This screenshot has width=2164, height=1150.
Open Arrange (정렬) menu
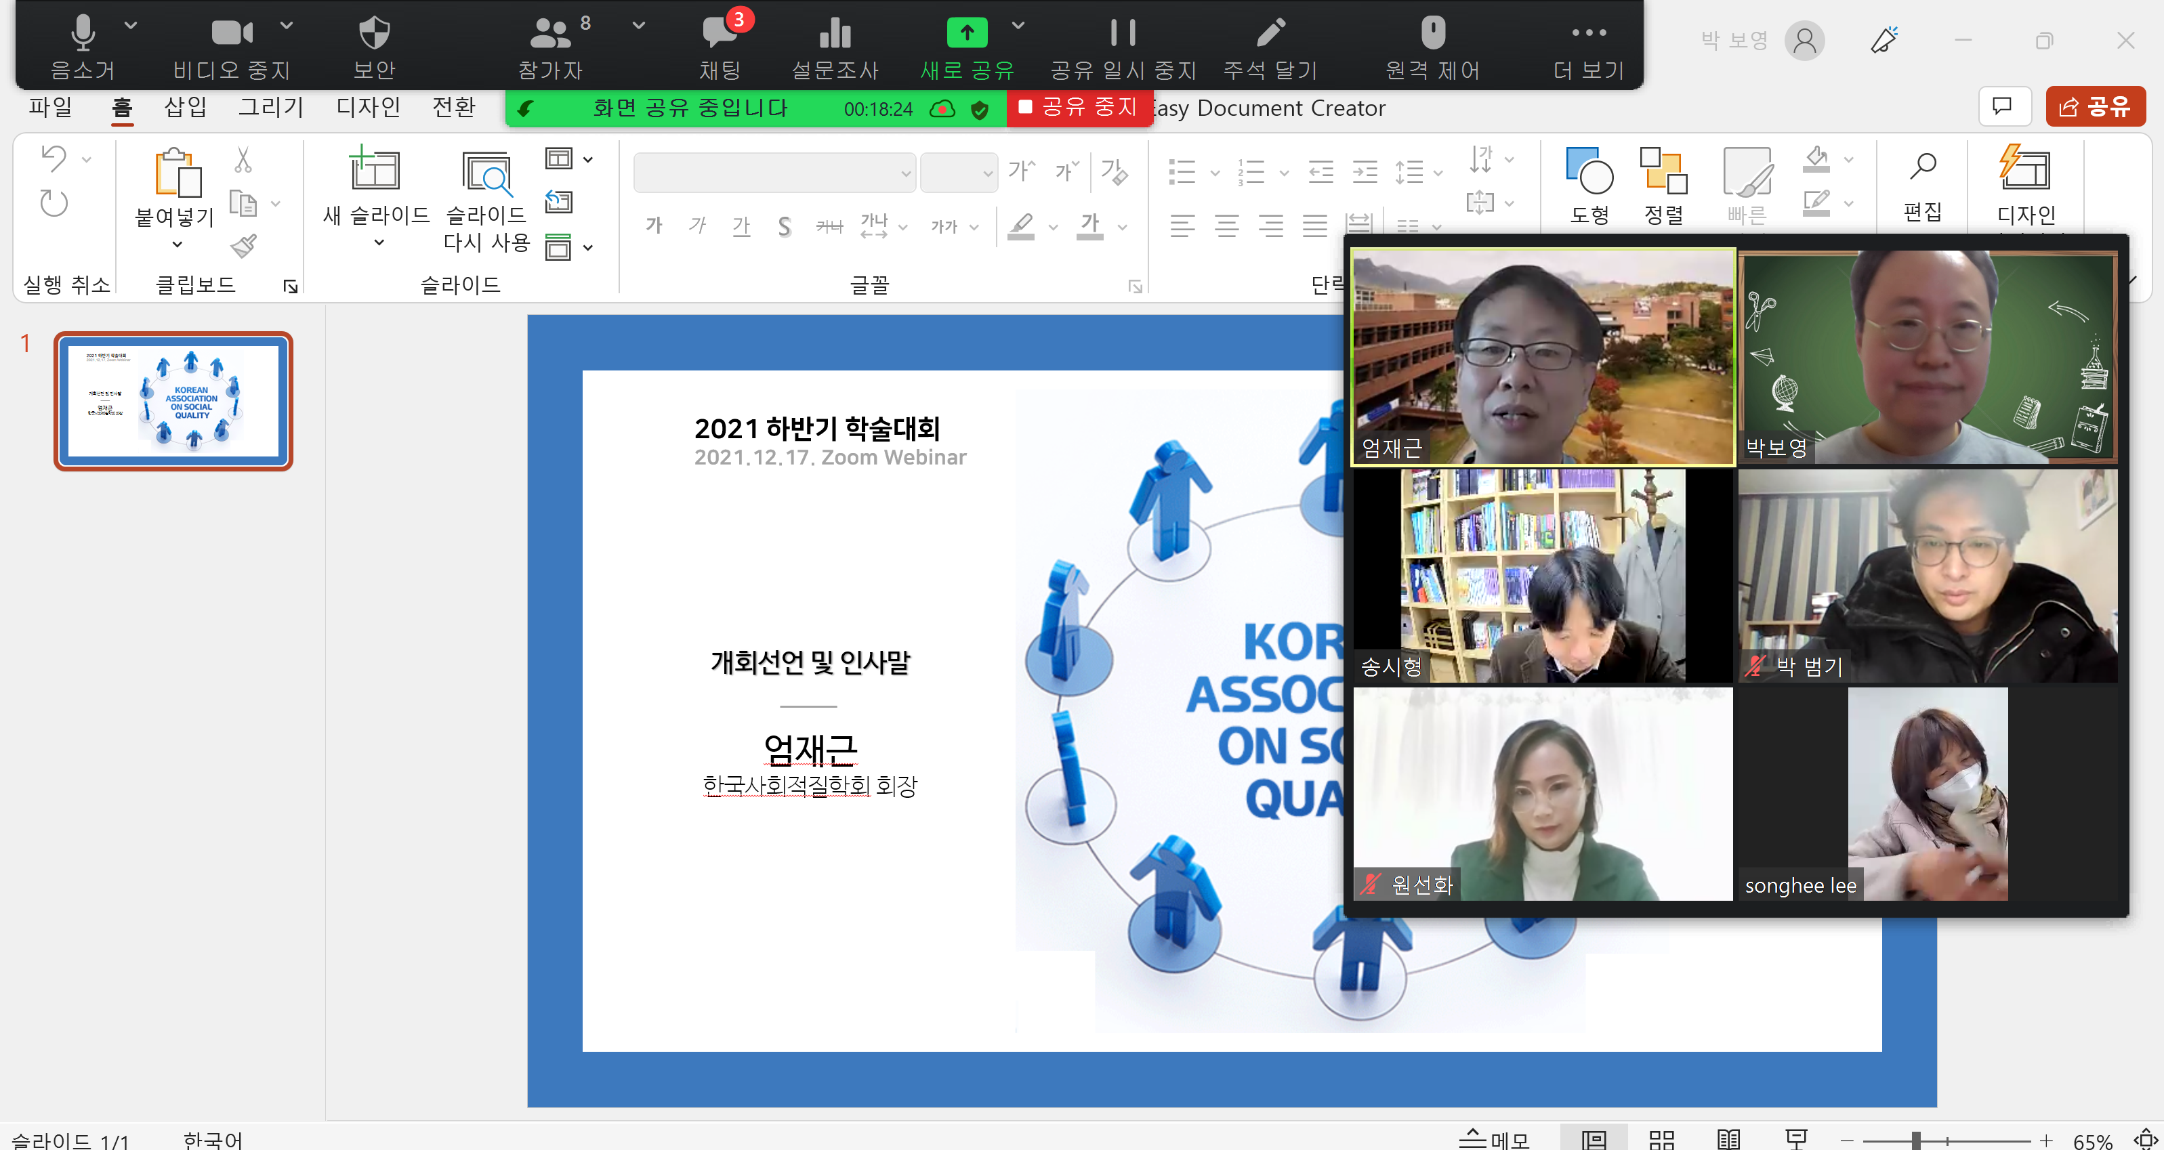[x=1663, y=186]
